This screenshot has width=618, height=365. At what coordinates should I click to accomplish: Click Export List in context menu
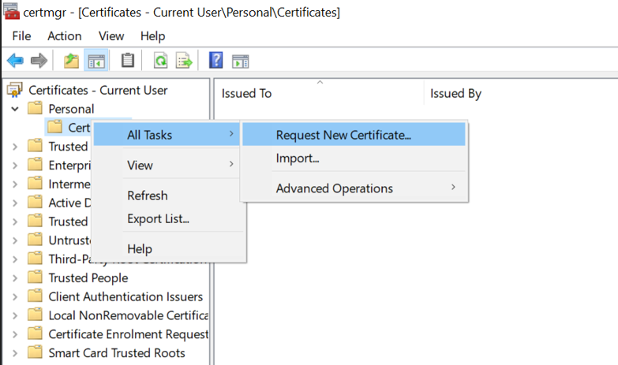click(x=158, y=218)
